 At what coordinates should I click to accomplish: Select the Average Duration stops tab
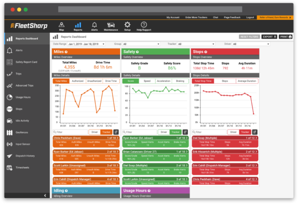pos(247,81)
